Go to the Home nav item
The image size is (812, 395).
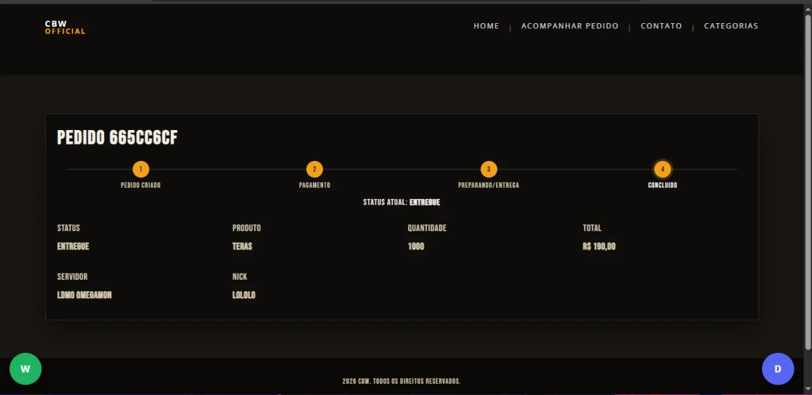tap(486, 26)
